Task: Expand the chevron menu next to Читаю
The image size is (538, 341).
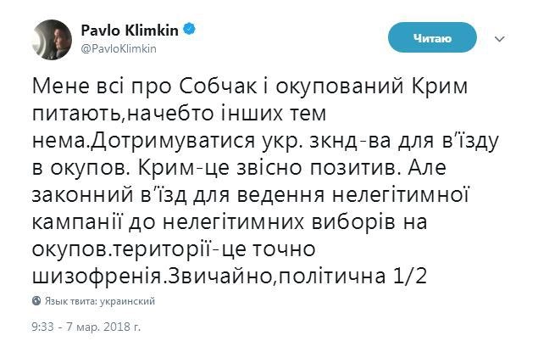Action: point(502,38)
